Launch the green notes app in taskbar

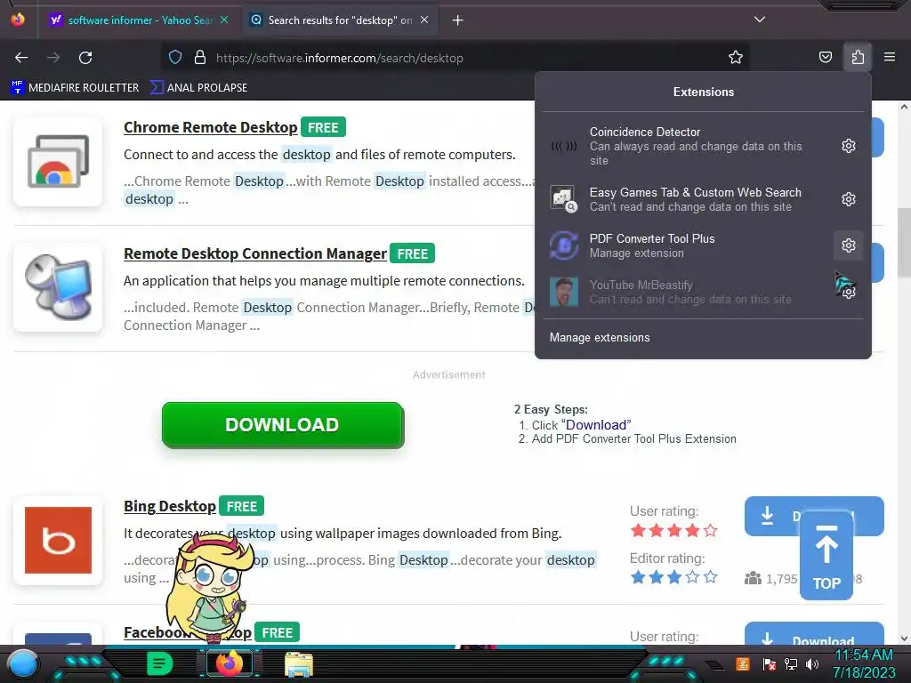[159, 663]
